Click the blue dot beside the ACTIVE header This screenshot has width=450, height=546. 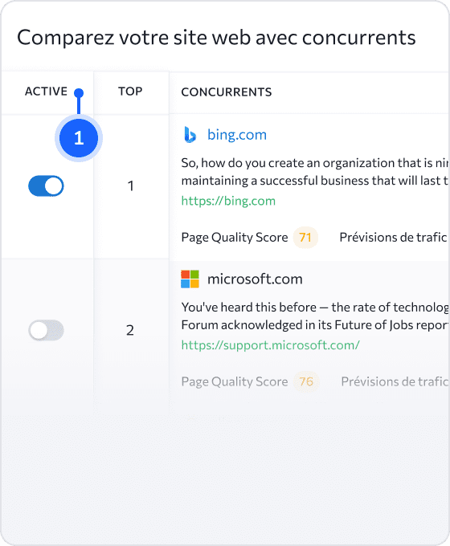pos(79,93)
